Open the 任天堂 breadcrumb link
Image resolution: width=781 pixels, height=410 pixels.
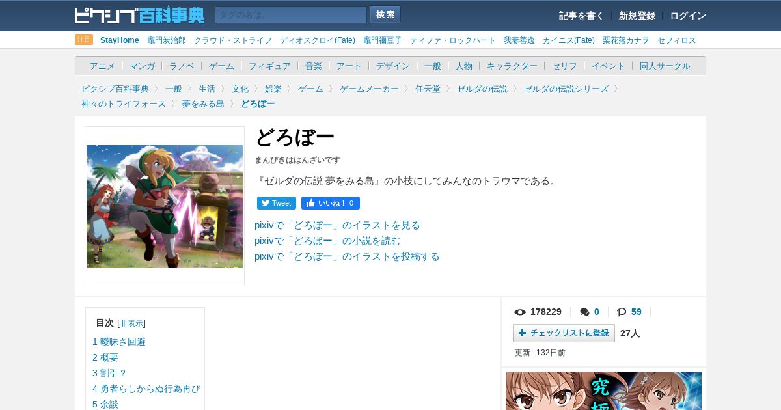pos(428,89)
